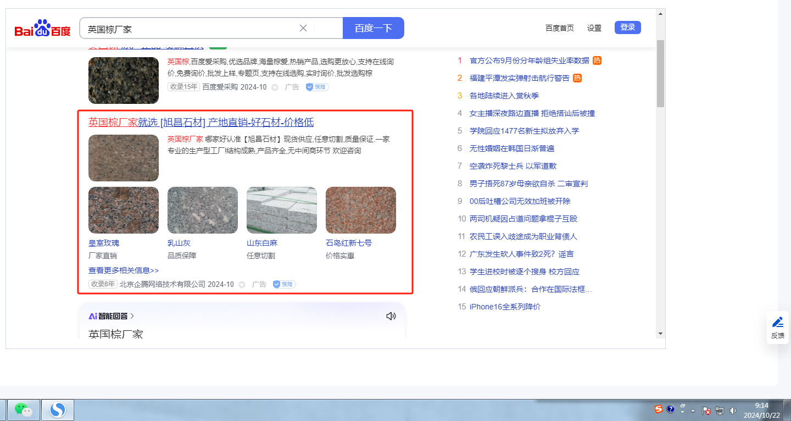Click the page scroll down arrow
Image resolution: width=791 pixels, height=421 pixels.
point(660,334)
